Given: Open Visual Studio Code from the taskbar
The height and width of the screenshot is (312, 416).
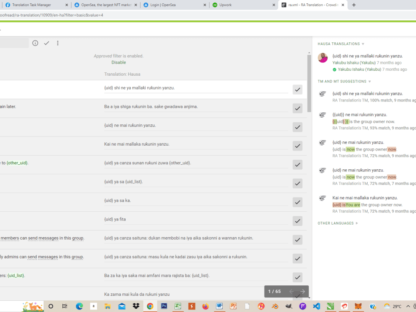Looking at the screenshot, I should [317, 306].
